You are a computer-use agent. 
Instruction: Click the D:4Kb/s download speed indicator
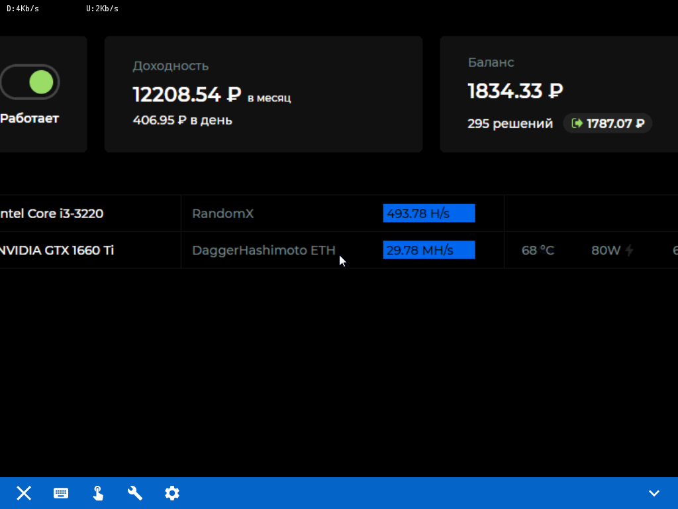23,9
